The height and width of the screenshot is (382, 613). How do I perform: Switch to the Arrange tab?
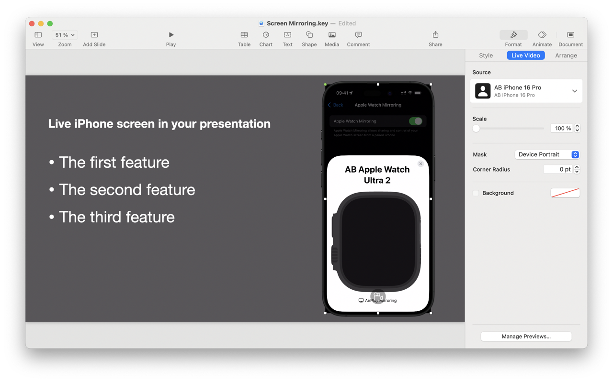(566, 55)
